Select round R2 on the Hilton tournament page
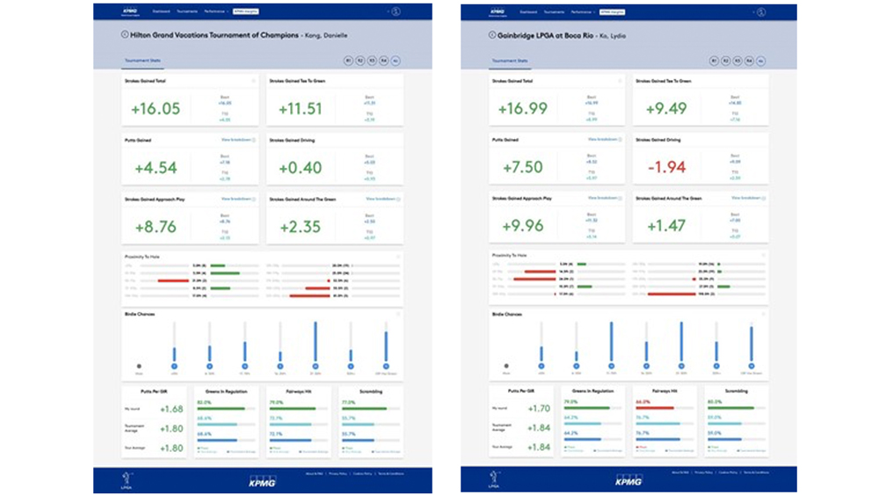879x495 pixels. tap(360, 61)
